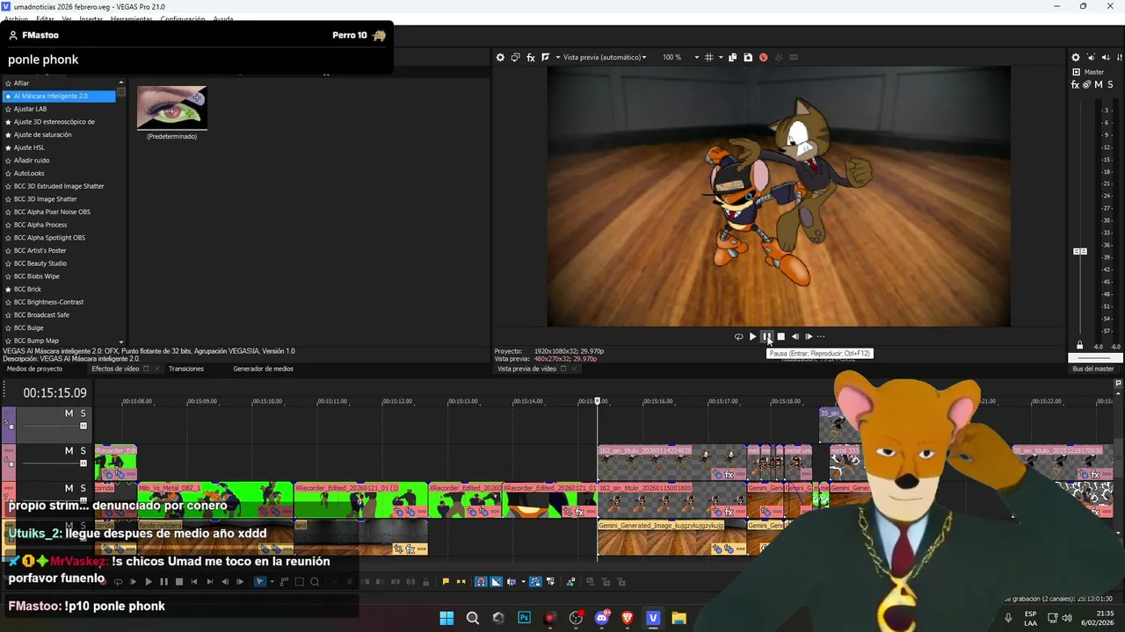Insert a marker with the flag icon
The image size is (1125, 632).
click(x=446, y=581)
